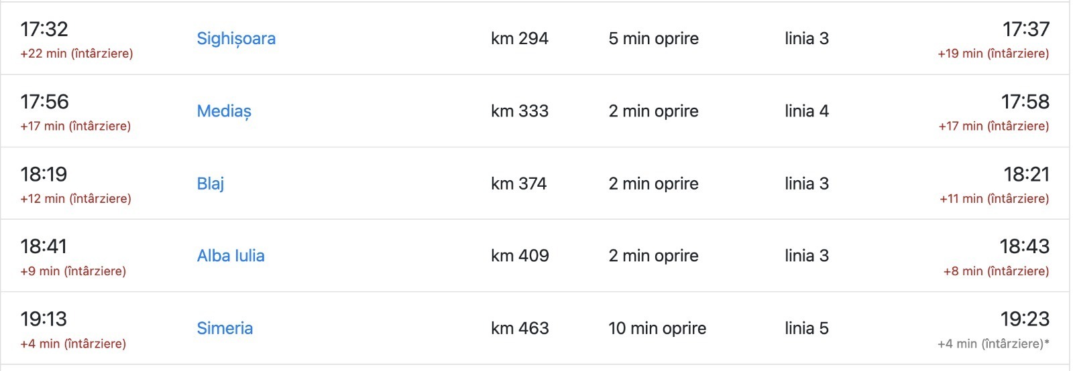
Task: Click the km 409 distance label
Action: (x=520, y=256)
